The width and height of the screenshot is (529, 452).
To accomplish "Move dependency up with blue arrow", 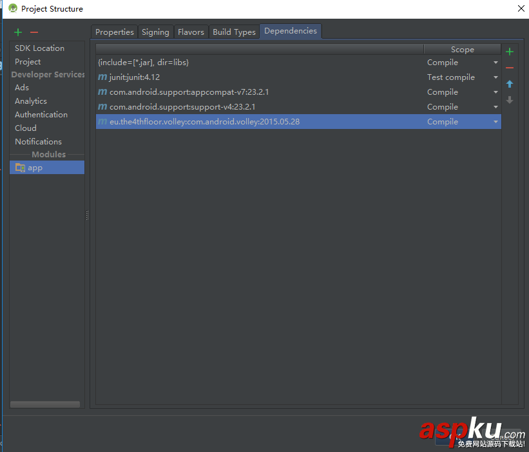I will click(x=510, y=84).
